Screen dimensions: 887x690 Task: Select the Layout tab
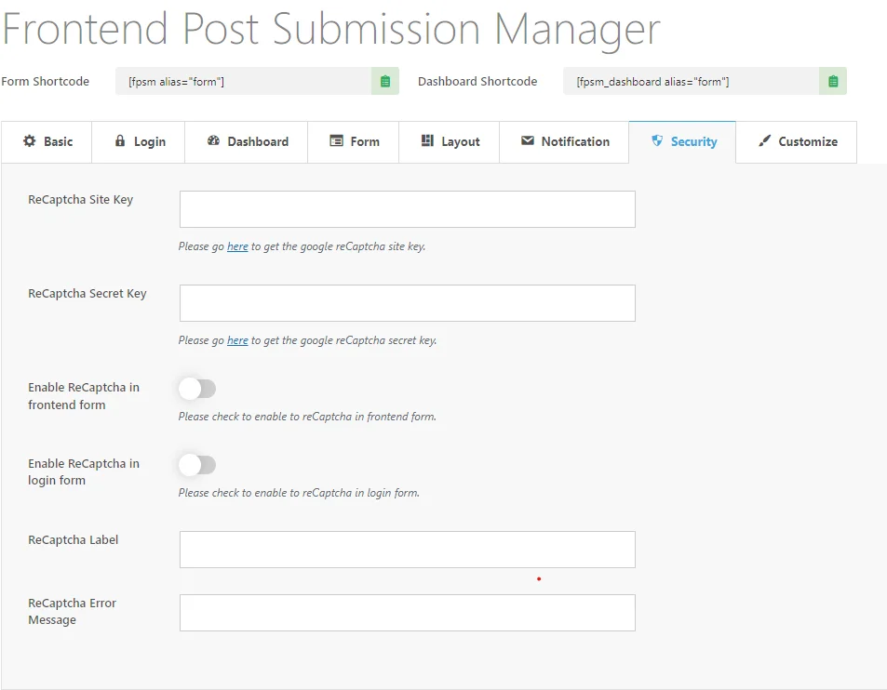450,142
